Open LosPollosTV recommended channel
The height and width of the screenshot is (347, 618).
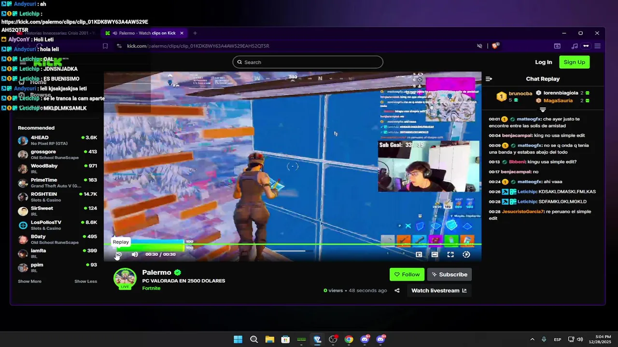tap(57, 225)
